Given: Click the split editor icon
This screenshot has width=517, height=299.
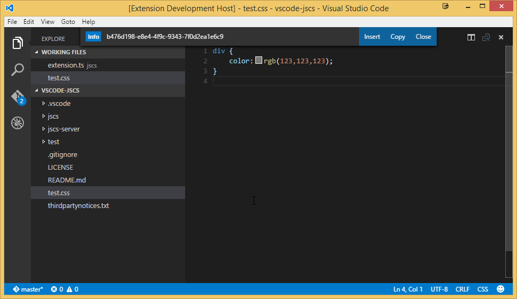Looking at the screenshot, I should point(471,37).
